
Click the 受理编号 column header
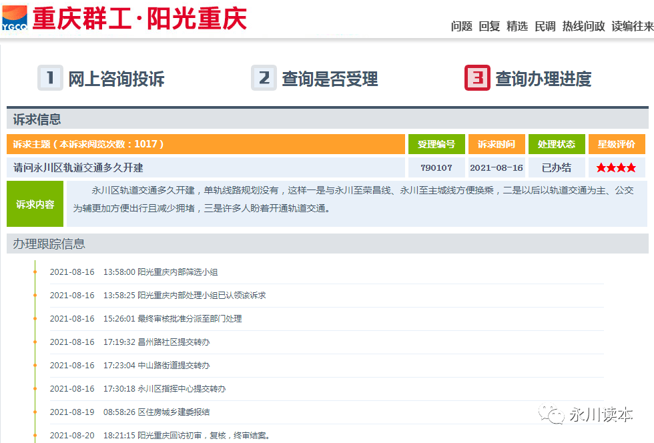436,144
